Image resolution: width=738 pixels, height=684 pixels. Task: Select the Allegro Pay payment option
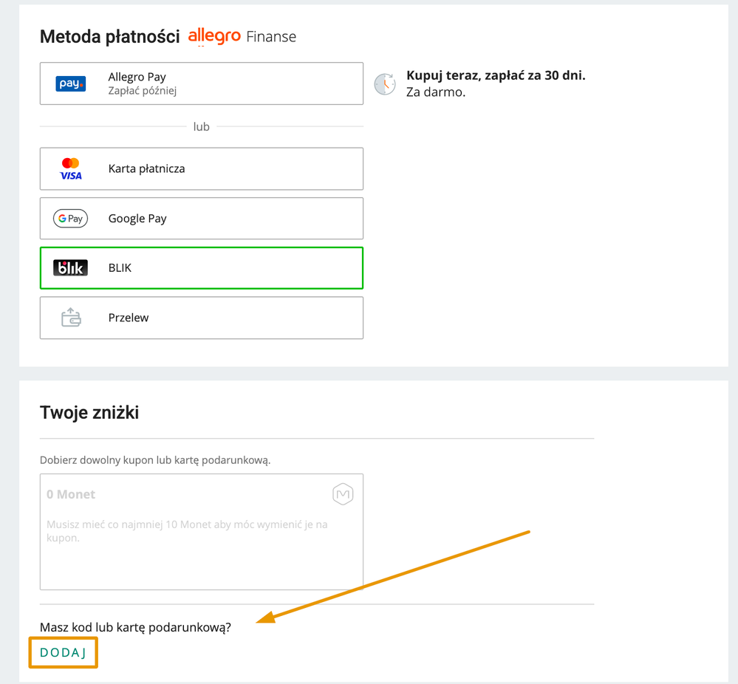(x=202, y=83)
